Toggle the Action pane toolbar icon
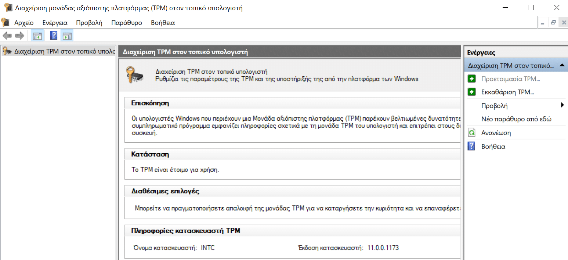This screenshot has height=260, width=568. click(x=67, y=36)
